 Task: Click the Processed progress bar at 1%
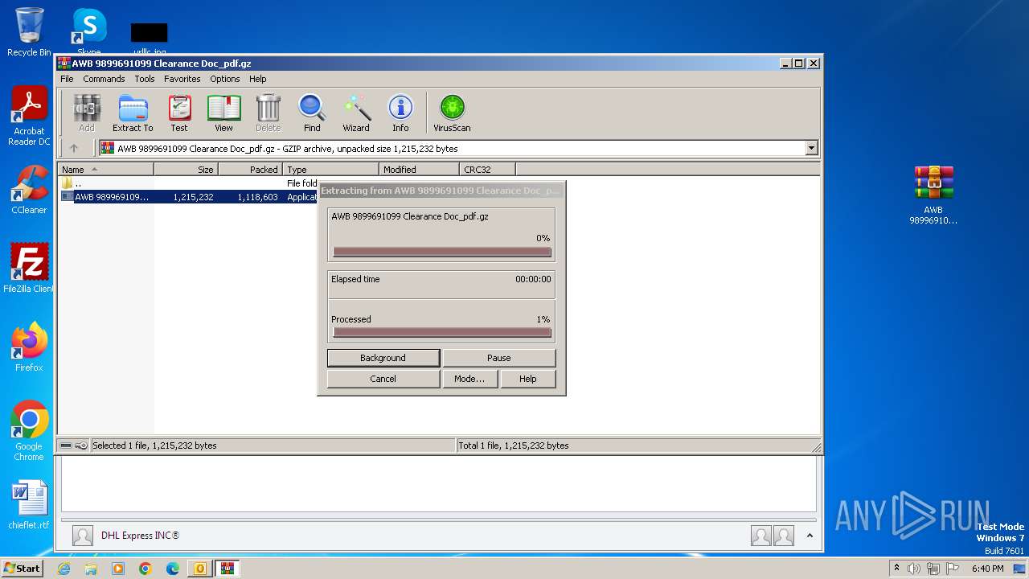[442, 332]
